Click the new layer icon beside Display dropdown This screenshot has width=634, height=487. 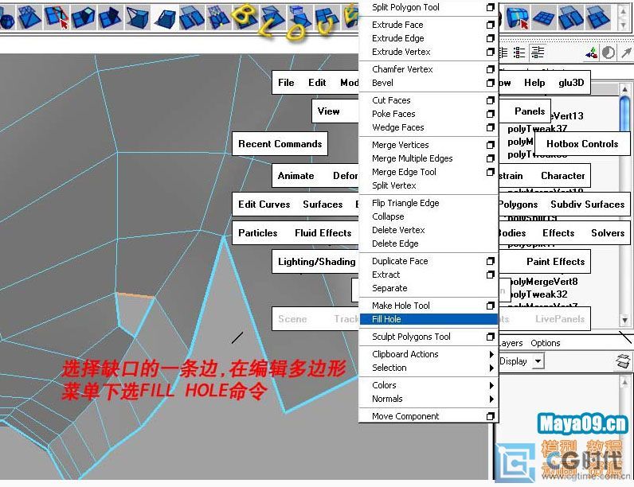623,361
